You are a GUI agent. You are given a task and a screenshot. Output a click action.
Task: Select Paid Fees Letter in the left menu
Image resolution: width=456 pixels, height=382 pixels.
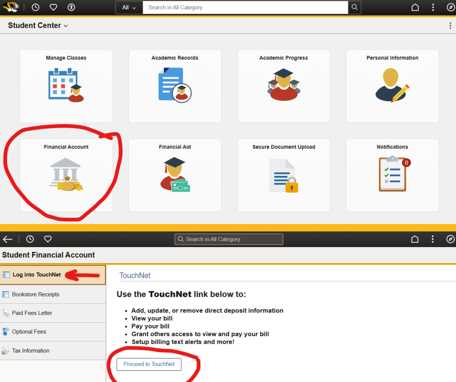32,313
